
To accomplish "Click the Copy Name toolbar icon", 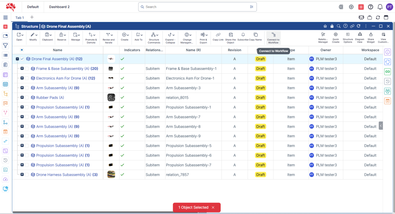I will 255,35.
